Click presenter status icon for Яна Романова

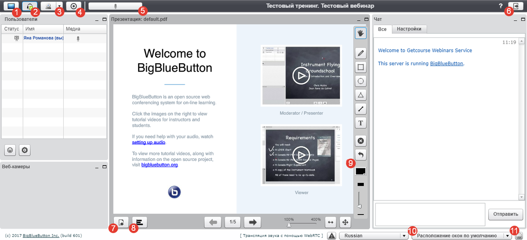pyautogui.click(x=16, y=38)
